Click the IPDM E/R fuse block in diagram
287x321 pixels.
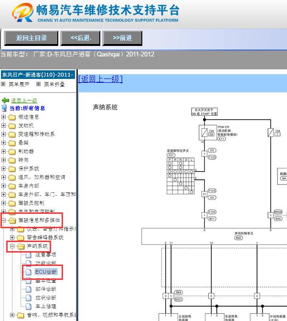click(207, 133)
